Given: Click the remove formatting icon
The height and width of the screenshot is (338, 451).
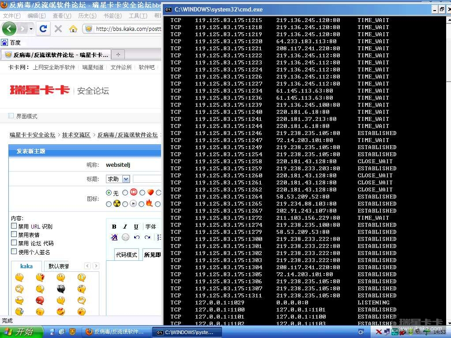Looking at the screenshot, I should coord(114,237).
